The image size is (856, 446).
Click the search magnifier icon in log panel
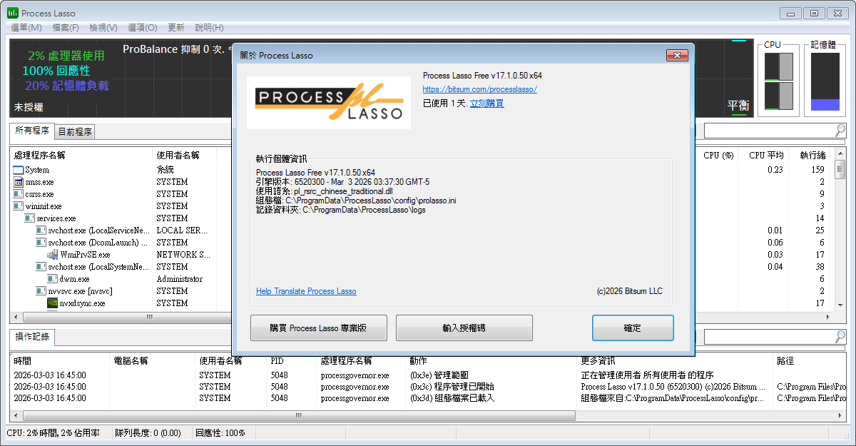point(840,336)
